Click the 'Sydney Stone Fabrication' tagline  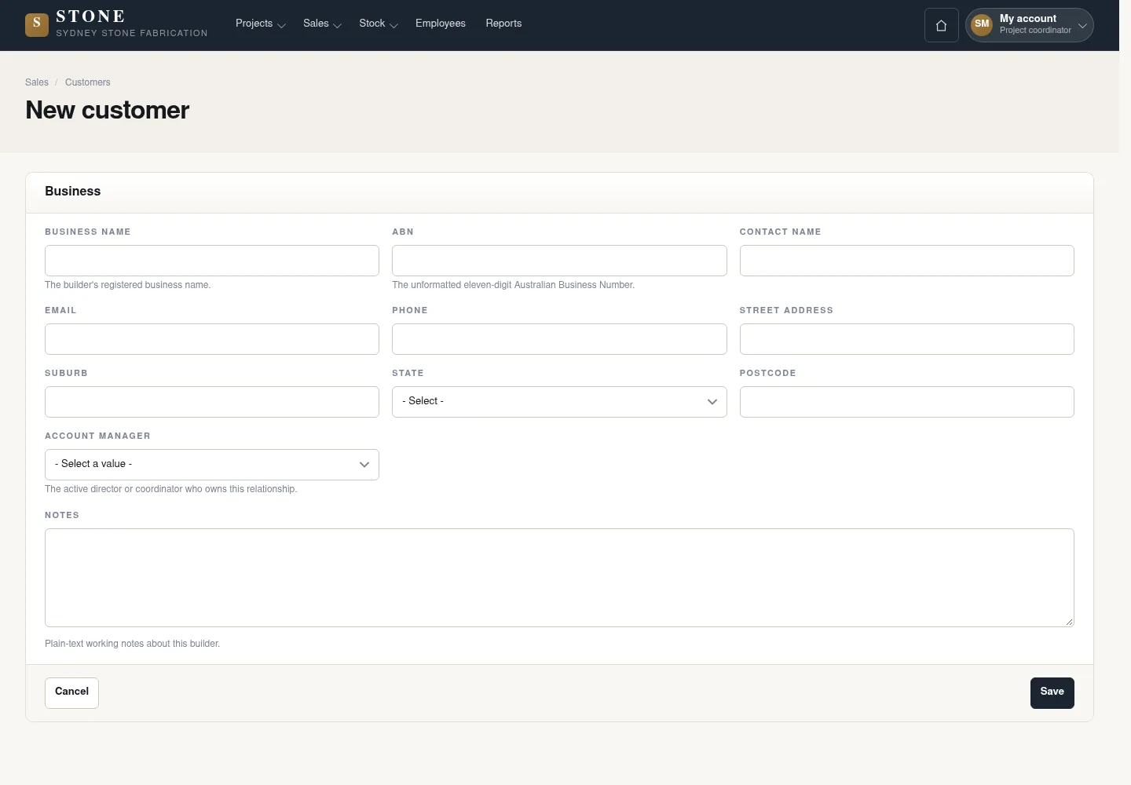pos(132,33)
